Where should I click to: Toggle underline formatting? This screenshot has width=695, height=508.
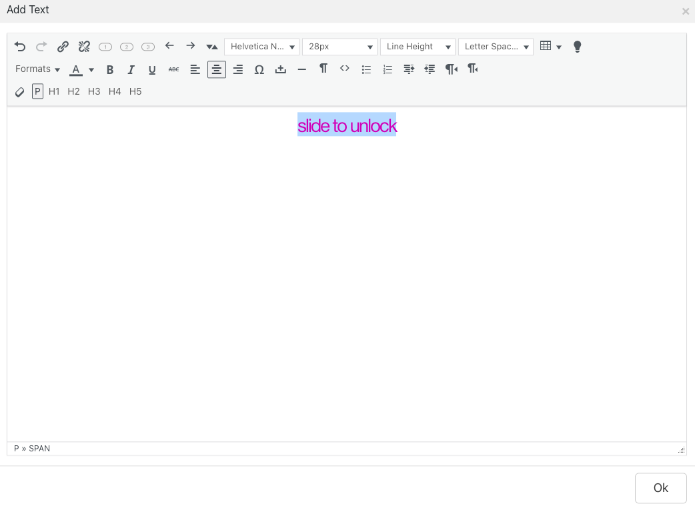click(x=152, y=69)
